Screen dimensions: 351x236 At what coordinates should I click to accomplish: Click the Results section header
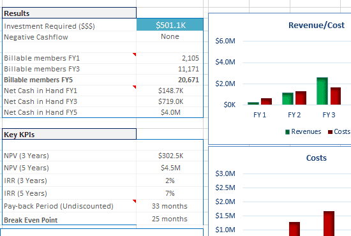pos(69,13)
